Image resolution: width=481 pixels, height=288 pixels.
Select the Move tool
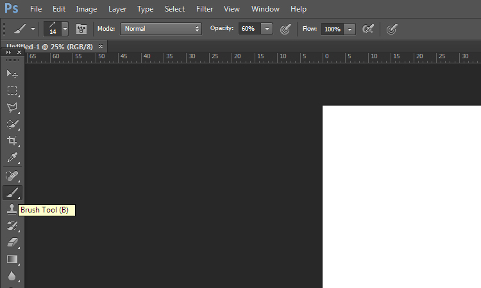(x=12, y=74)
